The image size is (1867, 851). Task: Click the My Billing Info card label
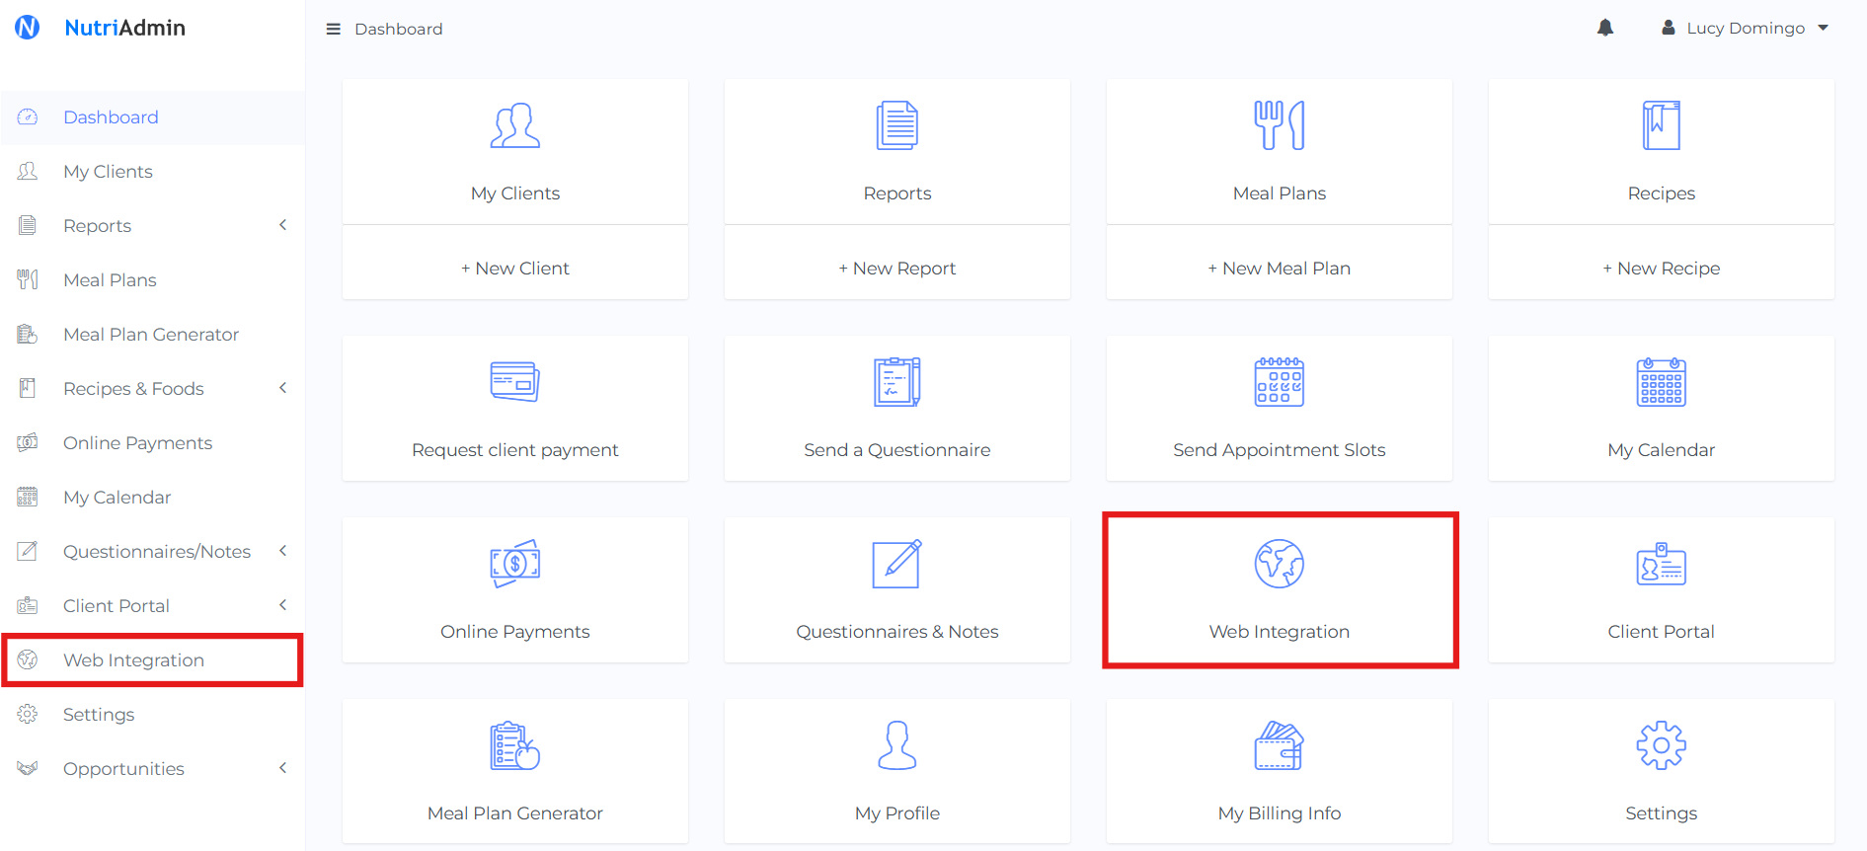[1280, 813]
